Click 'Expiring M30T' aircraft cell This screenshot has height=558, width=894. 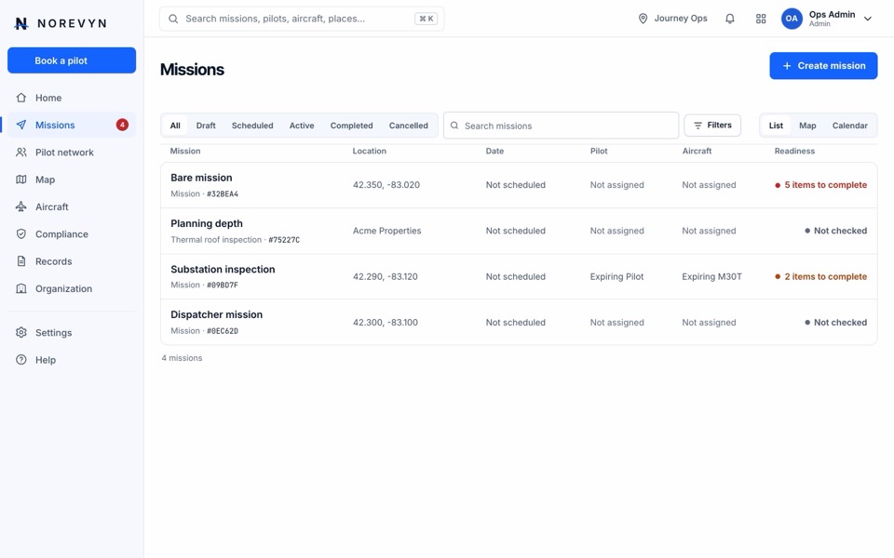[x=712, y=277]
